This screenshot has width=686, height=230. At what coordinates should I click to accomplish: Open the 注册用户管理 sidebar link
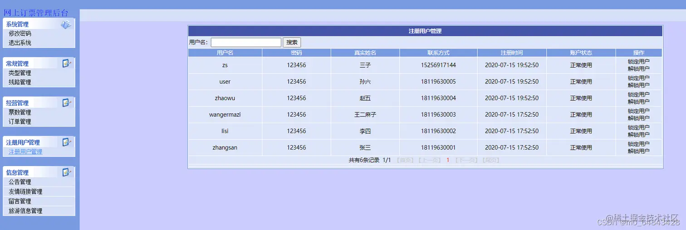(x=25, y=152)
